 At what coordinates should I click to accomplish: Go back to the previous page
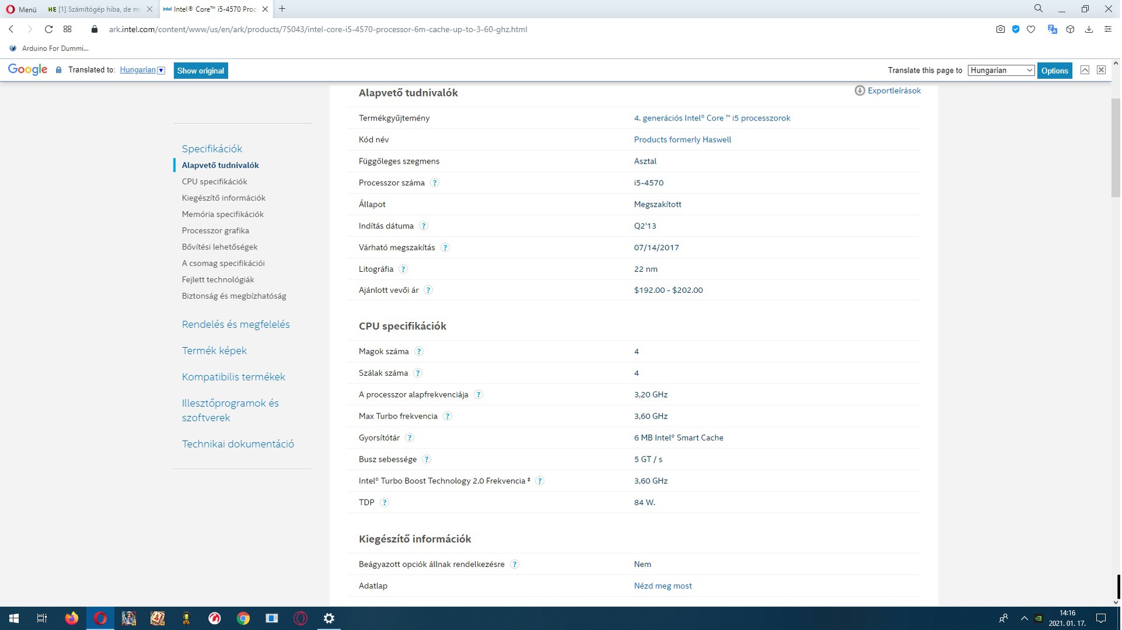11,29
